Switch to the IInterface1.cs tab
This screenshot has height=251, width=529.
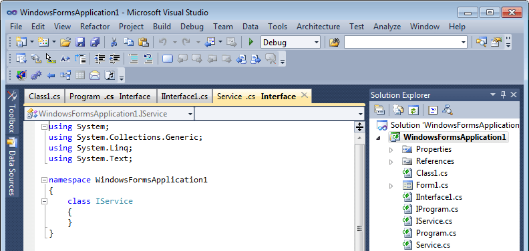(184, 97)
